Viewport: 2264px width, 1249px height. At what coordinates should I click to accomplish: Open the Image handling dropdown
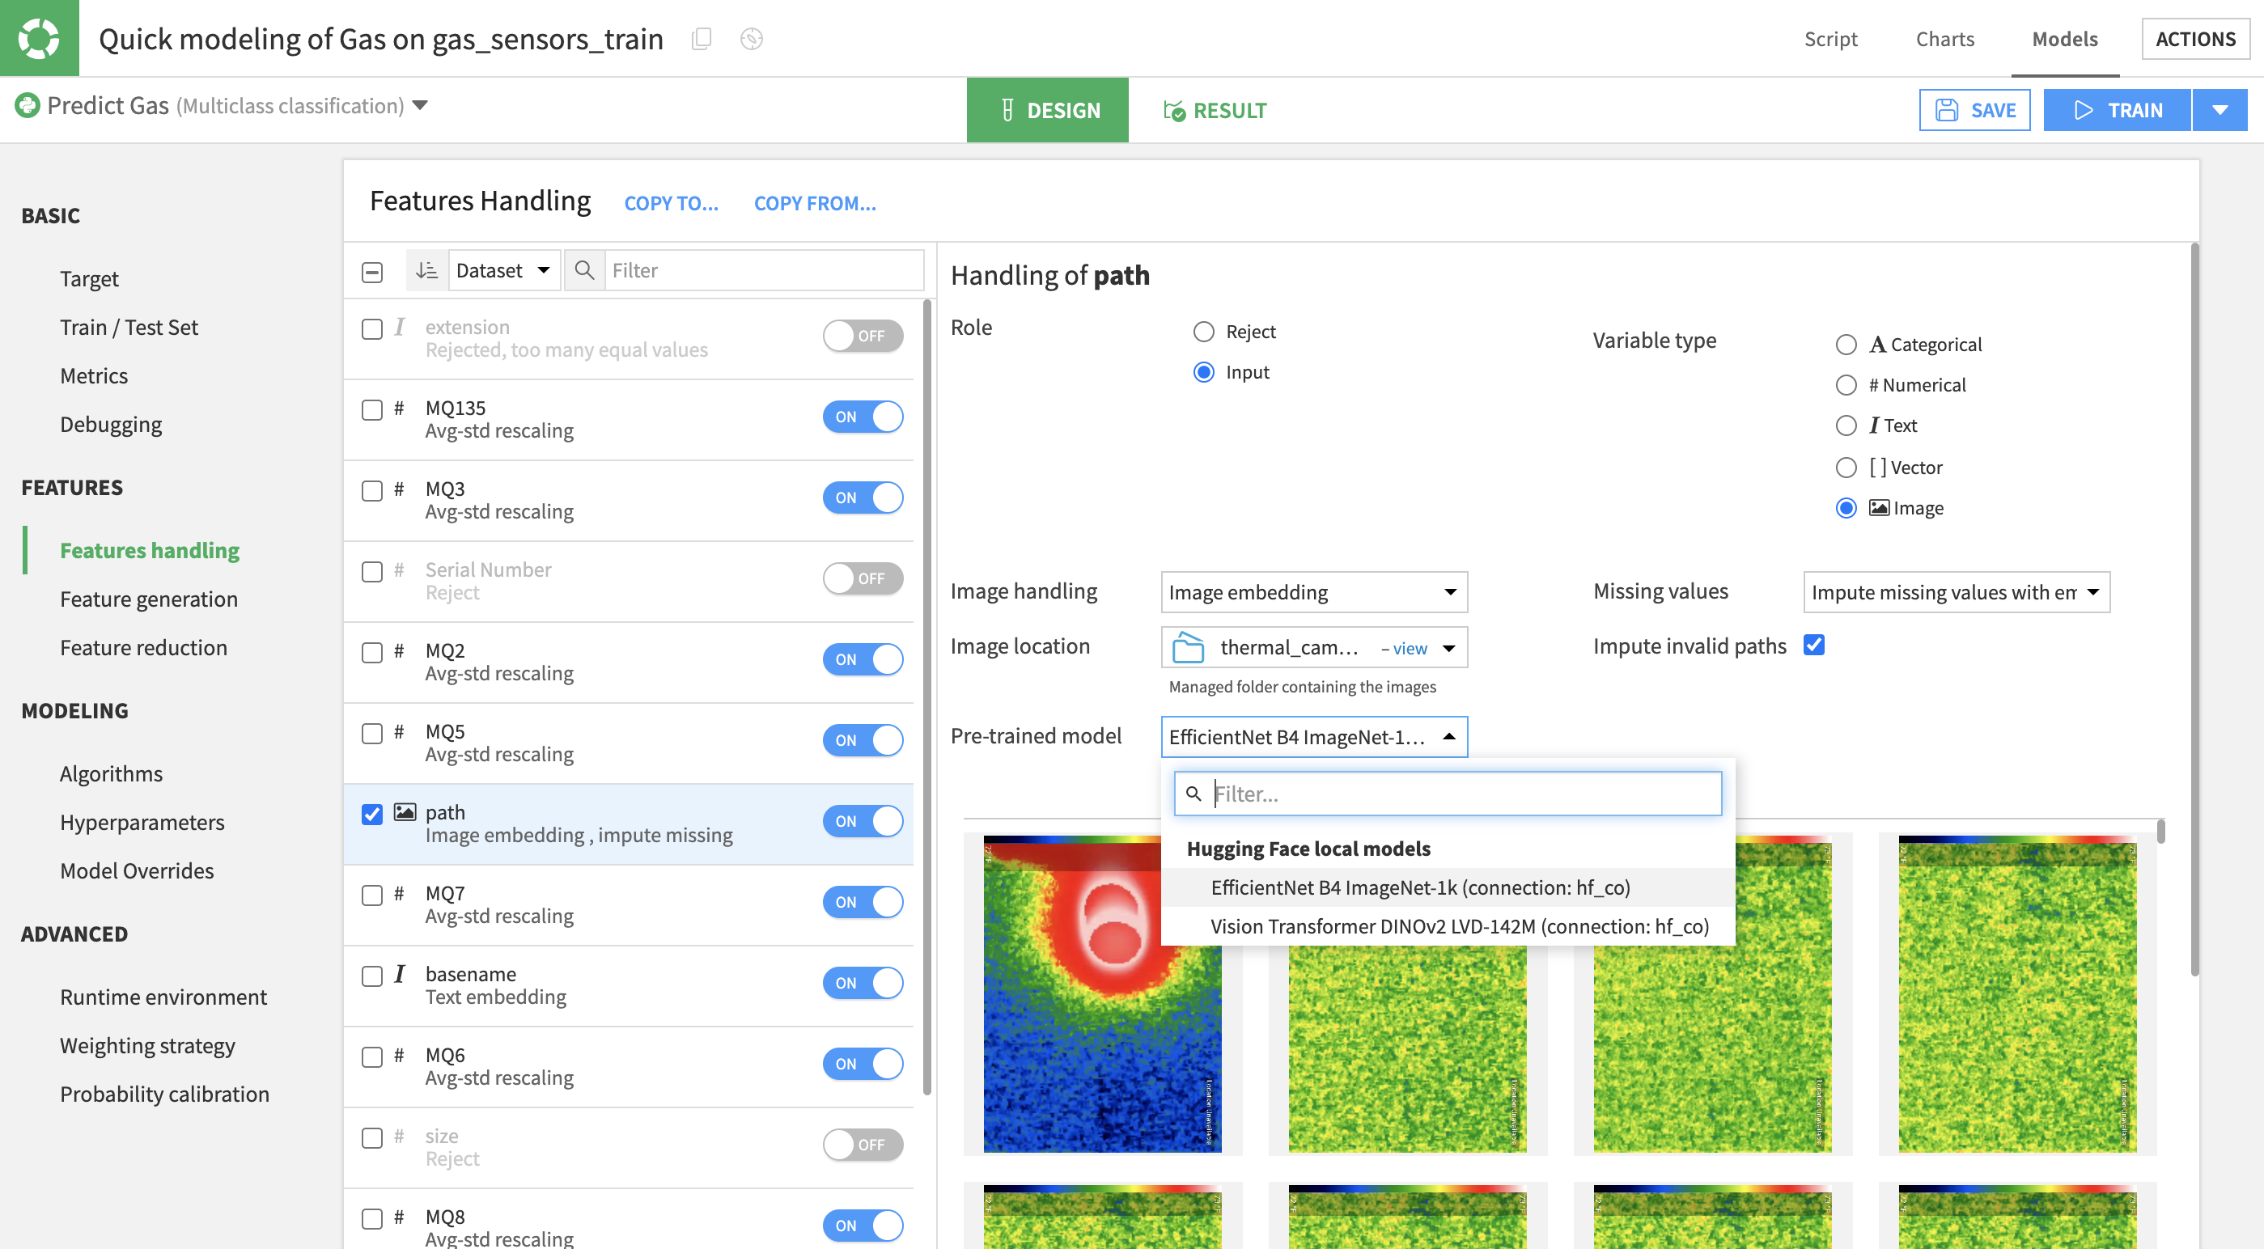(1313, 591)
